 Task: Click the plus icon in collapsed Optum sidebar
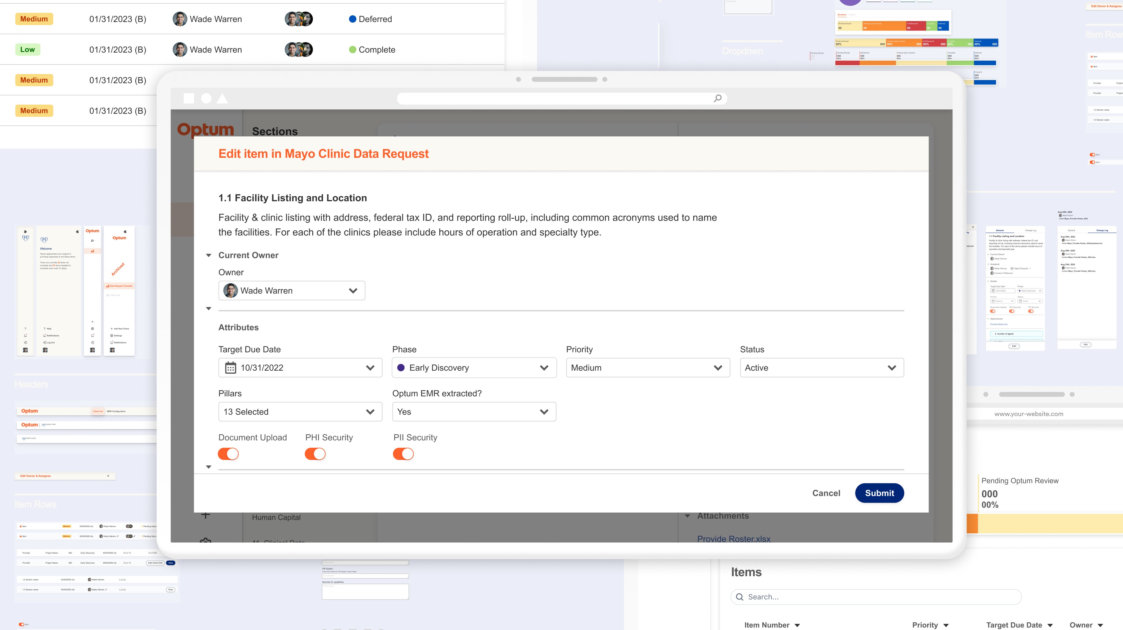click(92, 322)
